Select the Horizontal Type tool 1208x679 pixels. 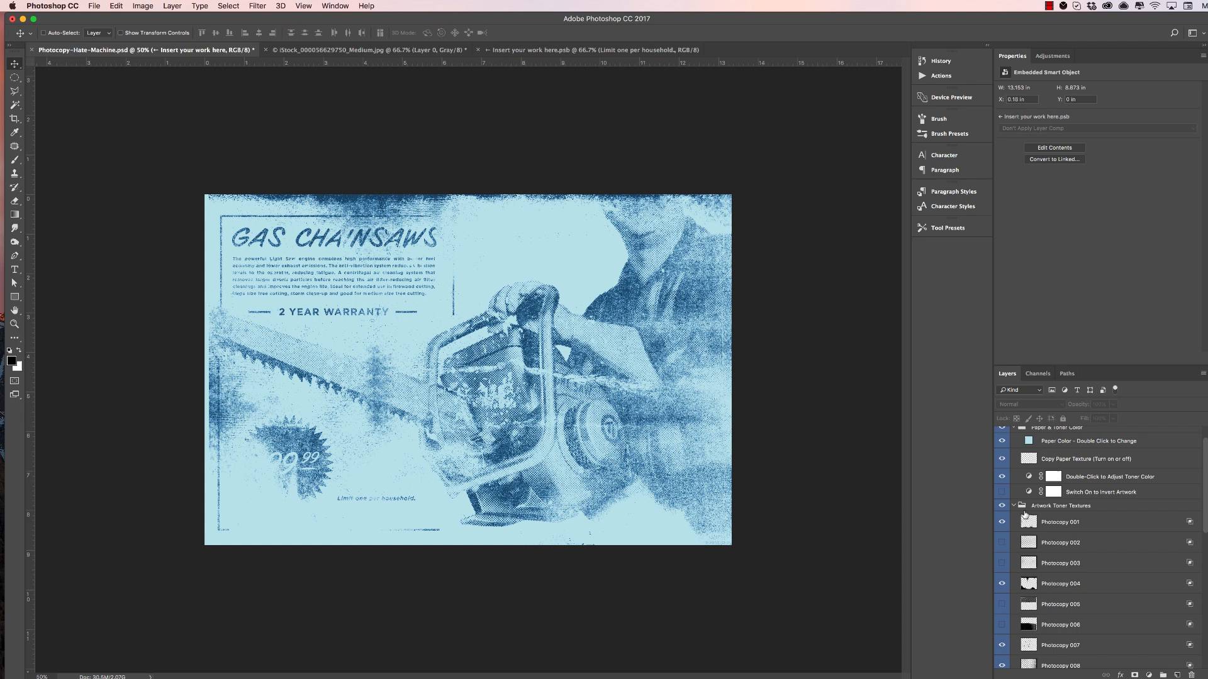tap(14, 270)
